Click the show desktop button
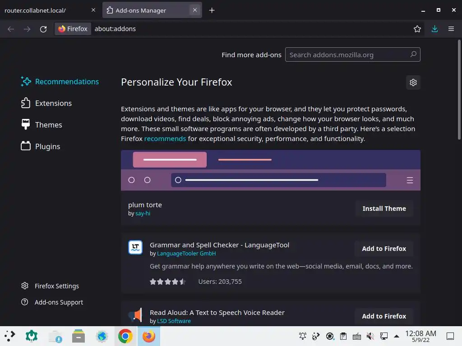The image size is (462, 346). tap(450, 336)
